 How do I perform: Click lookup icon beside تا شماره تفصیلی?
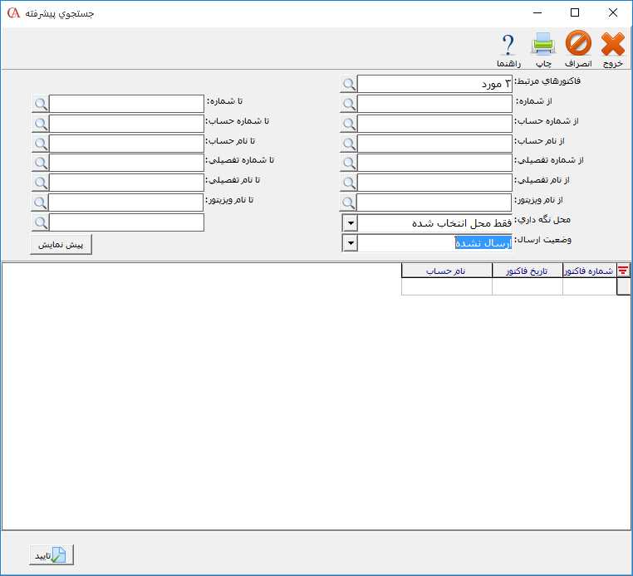tap(40, 164)
